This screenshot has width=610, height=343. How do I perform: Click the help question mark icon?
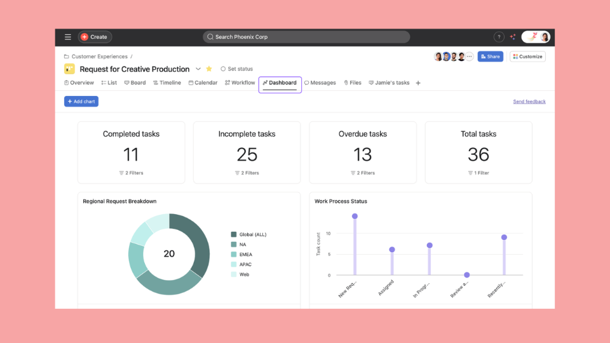499,37
